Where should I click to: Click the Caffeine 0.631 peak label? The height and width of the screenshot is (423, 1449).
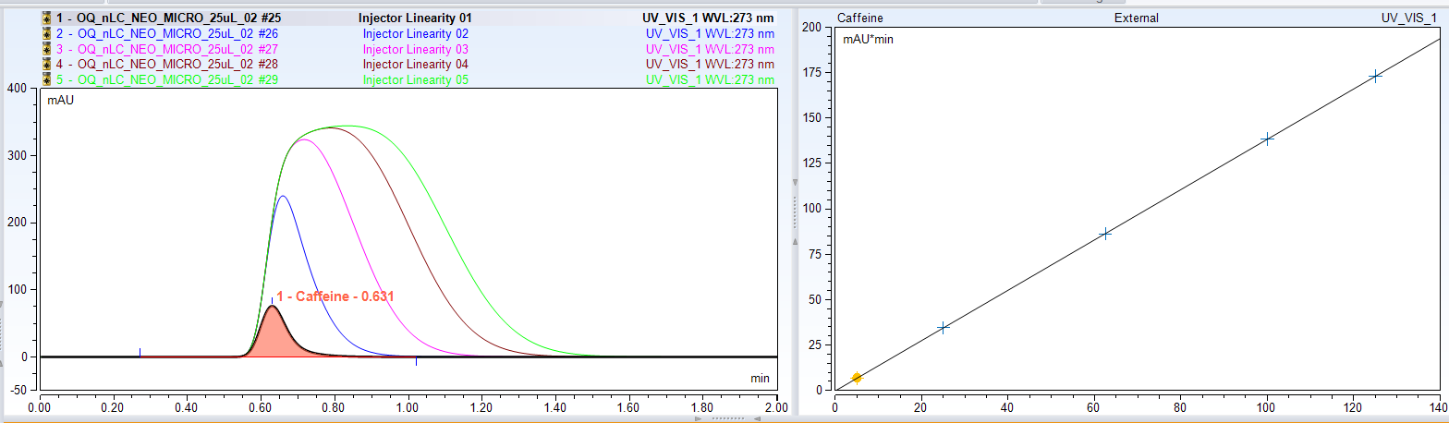[x=335, y=296]
